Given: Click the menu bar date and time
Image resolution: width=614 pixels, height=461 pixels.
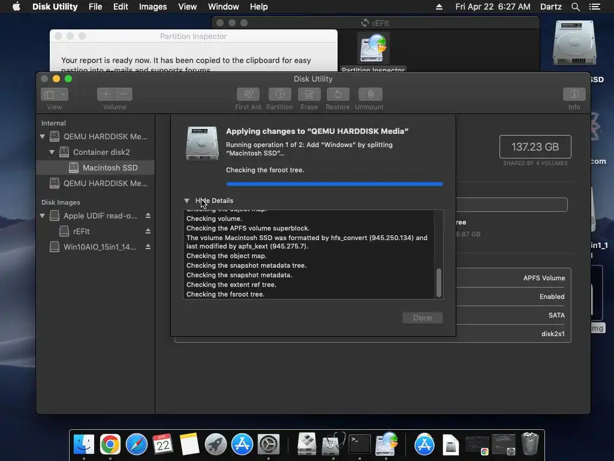Looking at the screenshot, I should tap(493, 7).
